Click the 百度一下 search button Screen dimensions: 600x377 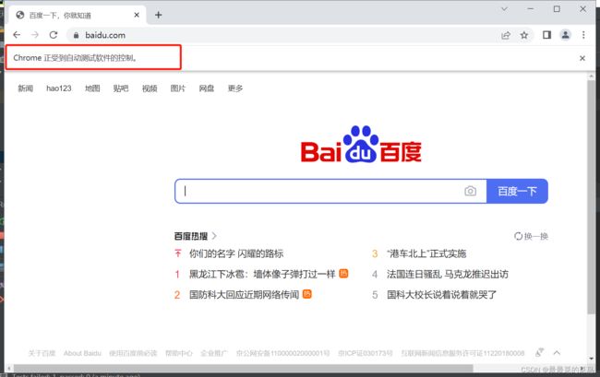[517, 191]
